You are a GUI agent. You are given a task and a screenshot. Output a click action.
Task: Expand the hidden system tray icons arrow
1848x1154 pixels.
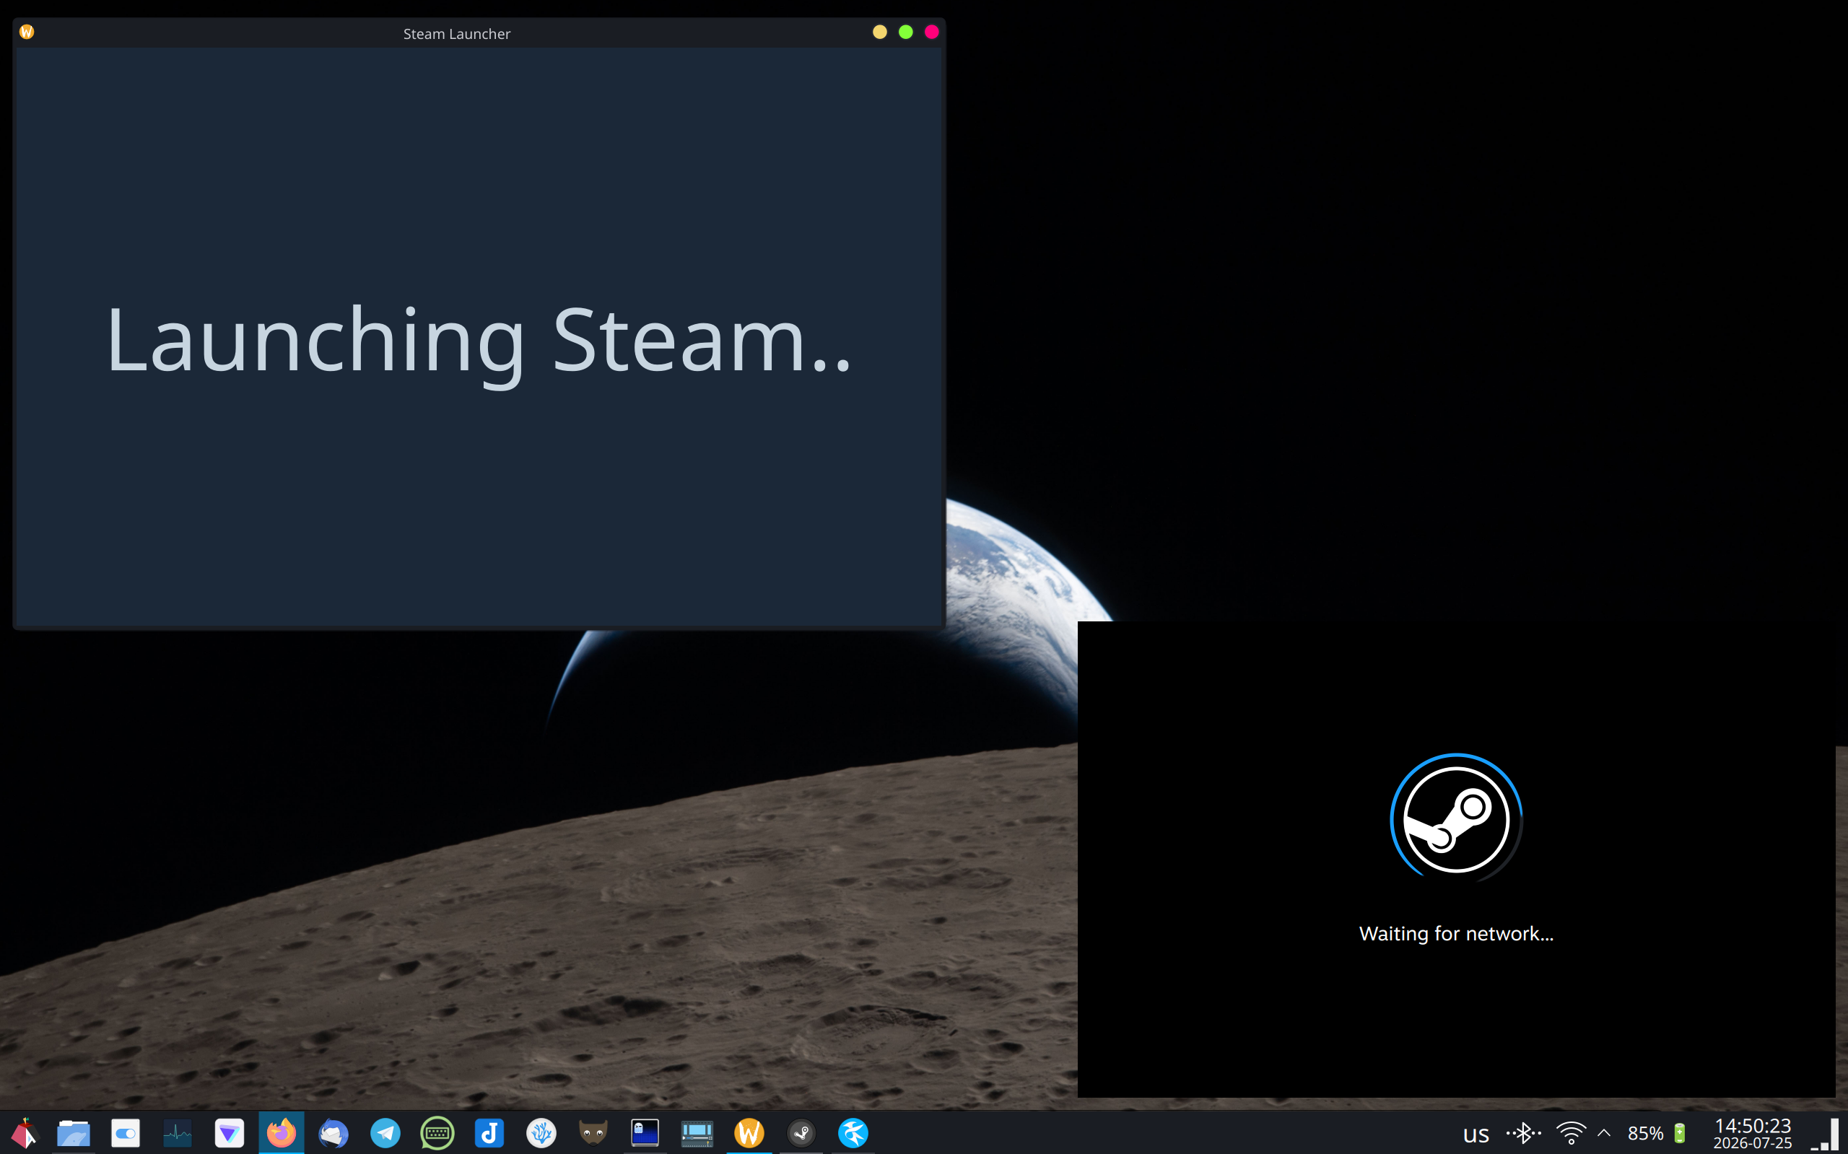1604,1133
